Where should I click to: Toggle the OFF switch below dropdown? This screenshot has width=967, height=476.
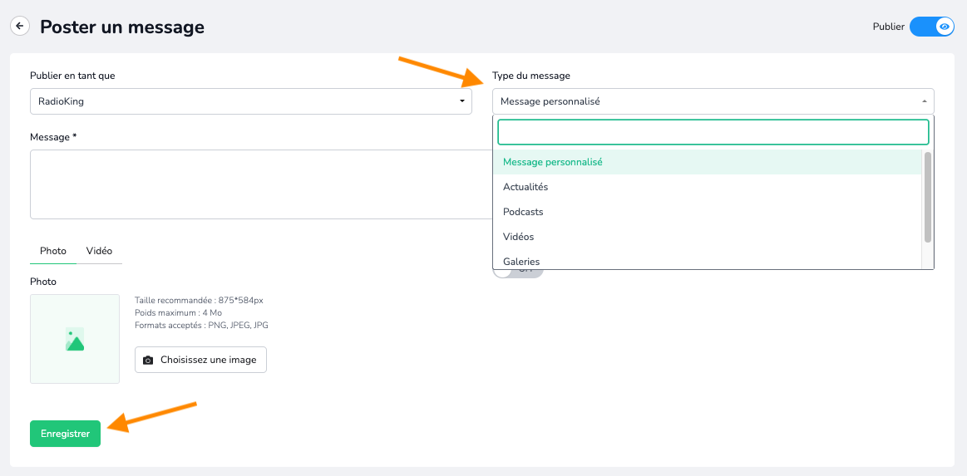click(x=518, y=272)
